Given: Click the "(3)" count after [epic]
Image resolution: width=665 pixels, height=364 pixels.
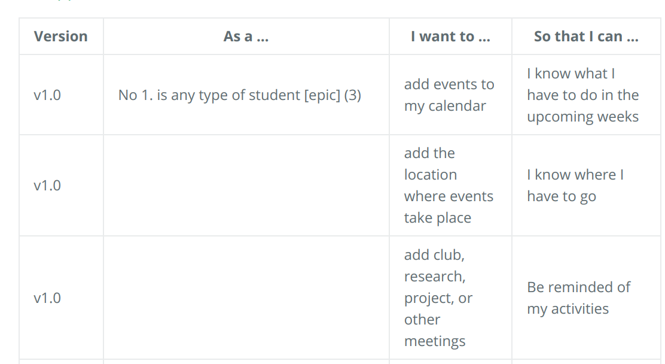Looking at the screenshot, I should [x=353, y=95].
